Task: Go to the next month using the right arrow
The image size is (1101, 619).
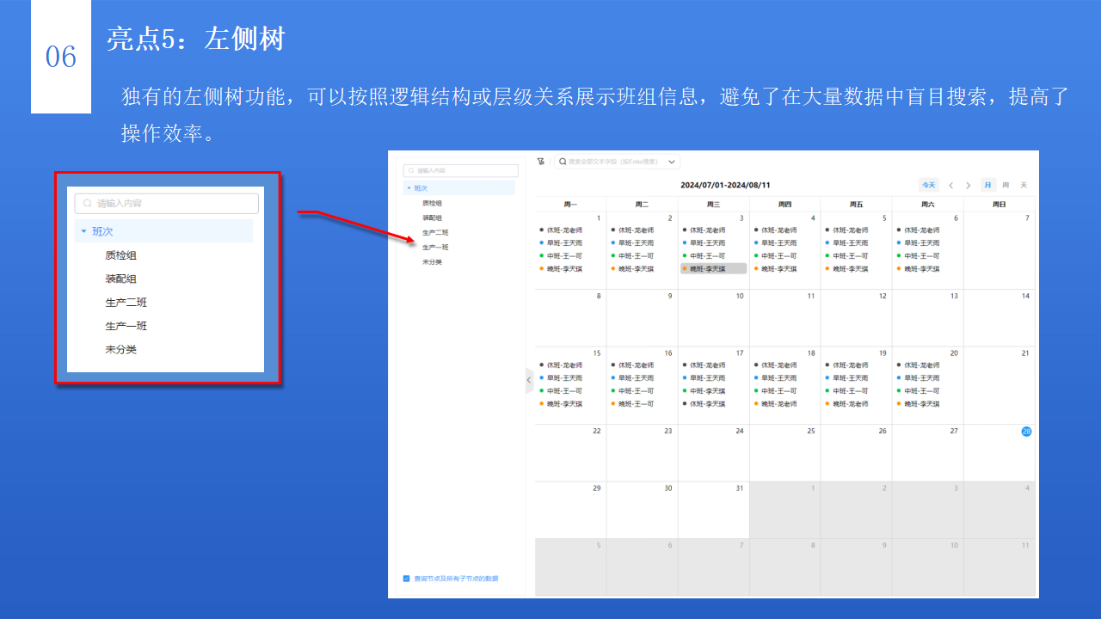Action: click(968, 185)
